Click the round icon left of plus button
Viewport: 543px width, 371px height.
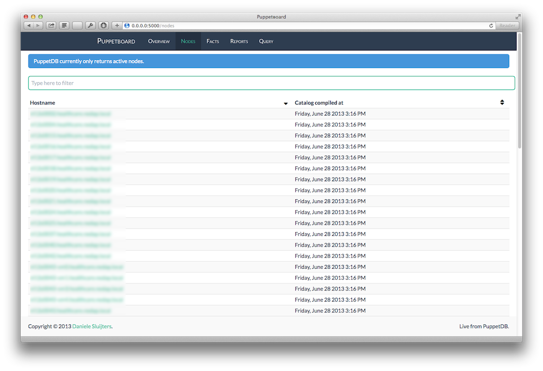pos(103,25)
